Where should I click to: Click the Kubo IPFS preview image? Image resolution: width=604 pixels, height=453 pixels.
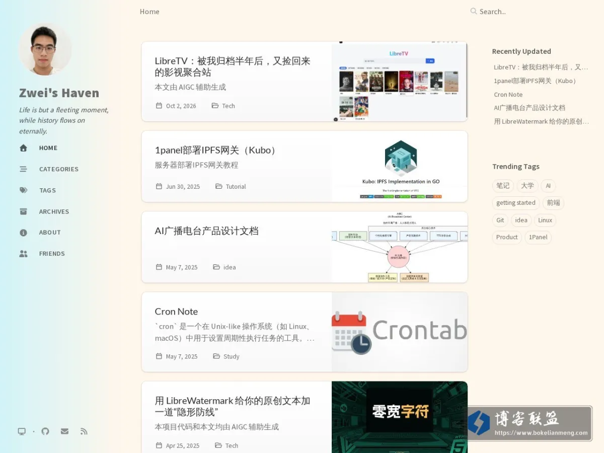point(400,167)
